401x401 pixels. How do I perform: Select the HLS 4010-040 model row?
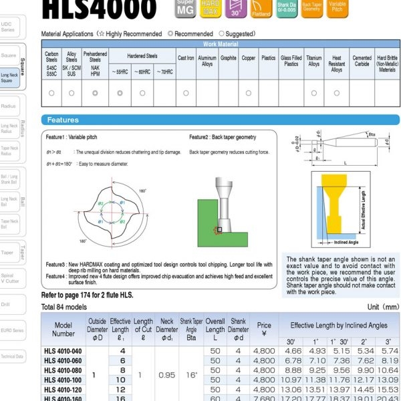pos(221,351)
